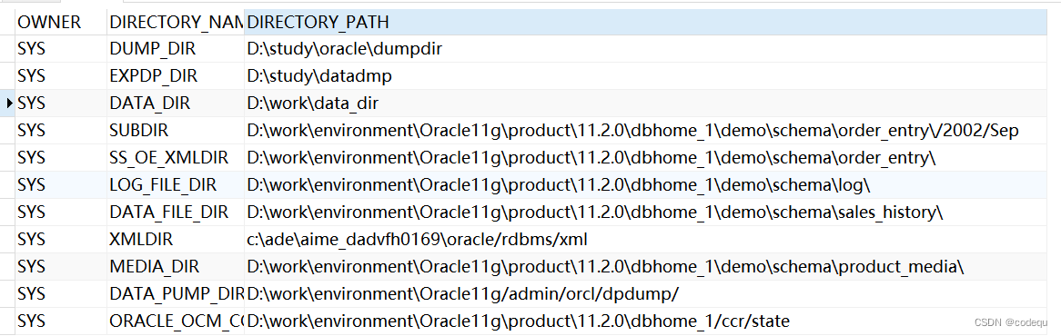Select the DIRECTORY_PATH column header

(645, 23)
